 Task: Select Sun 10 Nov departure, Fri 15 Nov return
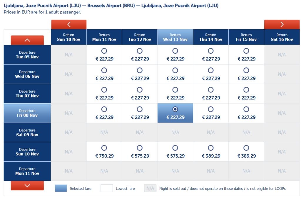tap(246, 148)
